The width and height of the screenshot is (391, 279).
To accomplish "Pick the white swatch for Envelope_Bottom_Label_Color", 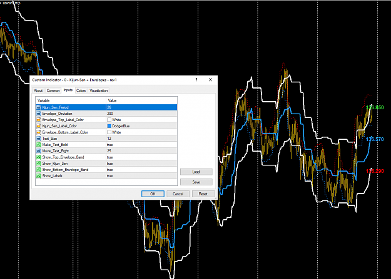I will point(109,132).
